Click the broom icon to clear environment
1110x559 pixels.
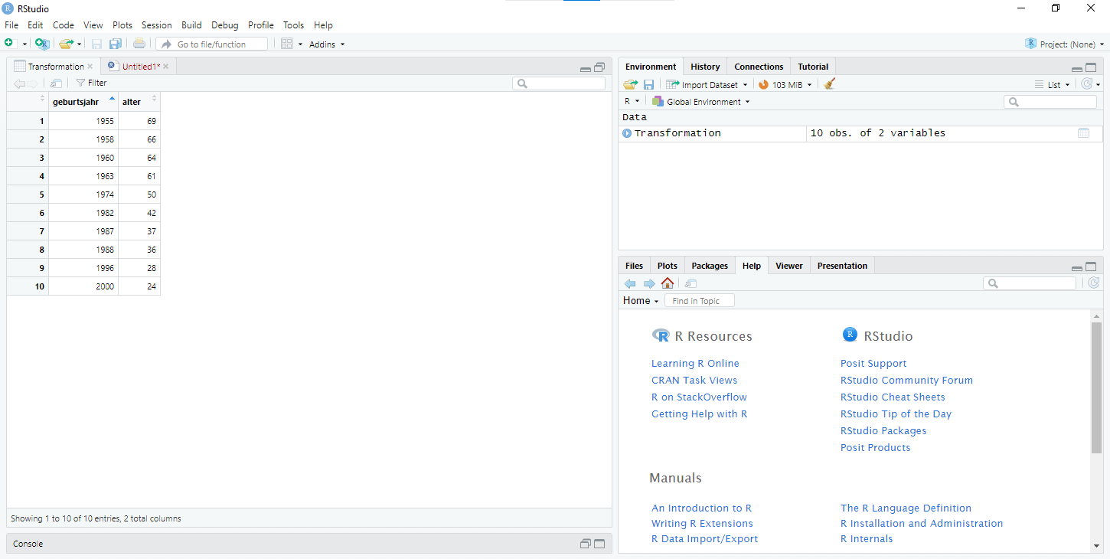coord(830,84)
